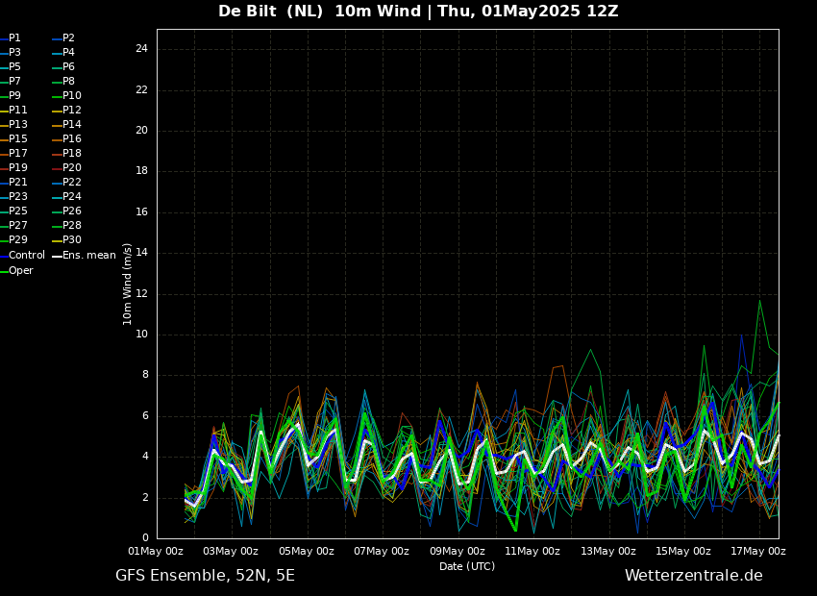Click the Control legend entry
The image size is (817, 596).
[x=26, y=256]
